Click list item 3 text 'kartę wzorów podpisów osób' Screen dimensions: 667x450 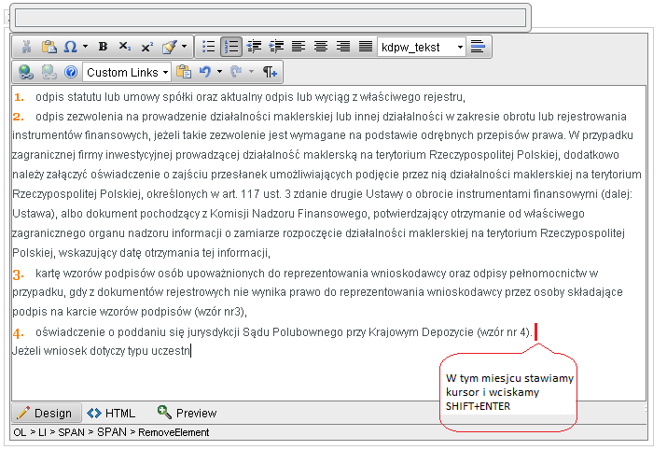110,274
